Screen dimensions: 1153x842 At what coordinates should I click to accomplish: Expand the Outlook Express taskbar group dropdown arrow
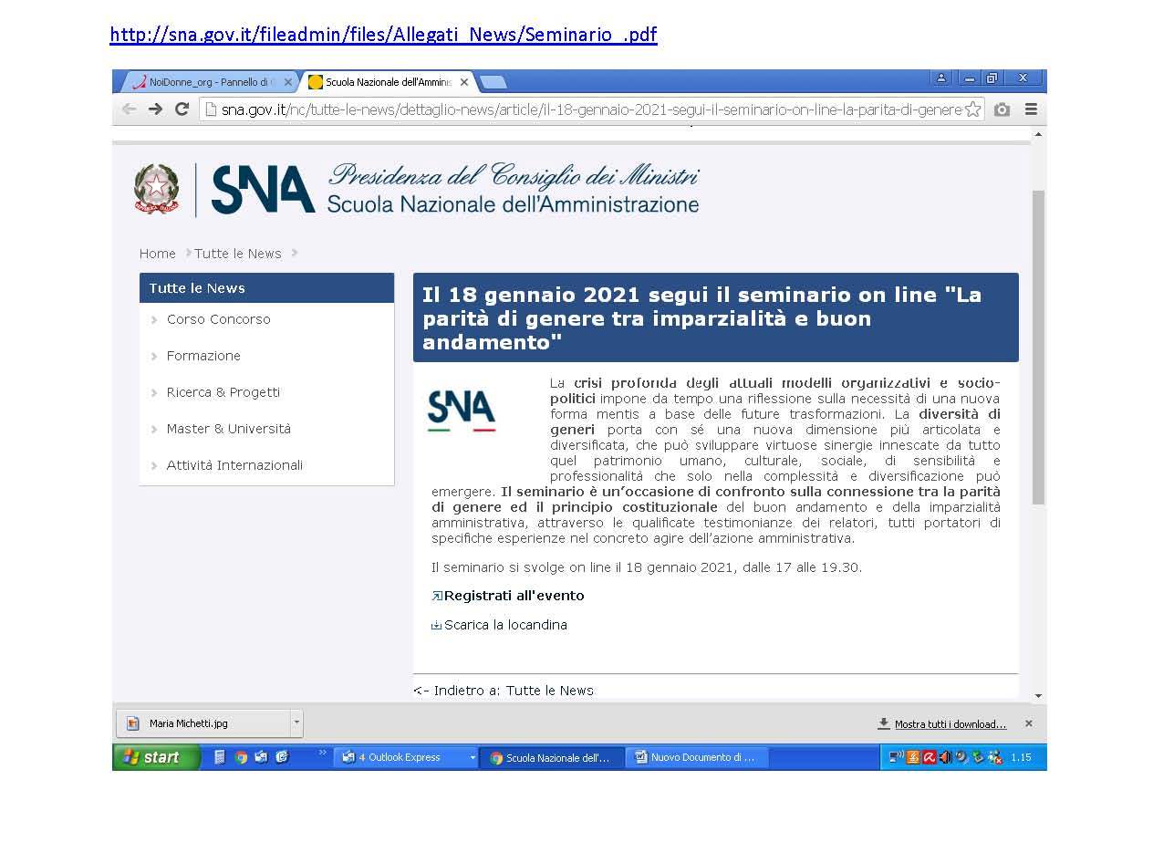(473, 757)
